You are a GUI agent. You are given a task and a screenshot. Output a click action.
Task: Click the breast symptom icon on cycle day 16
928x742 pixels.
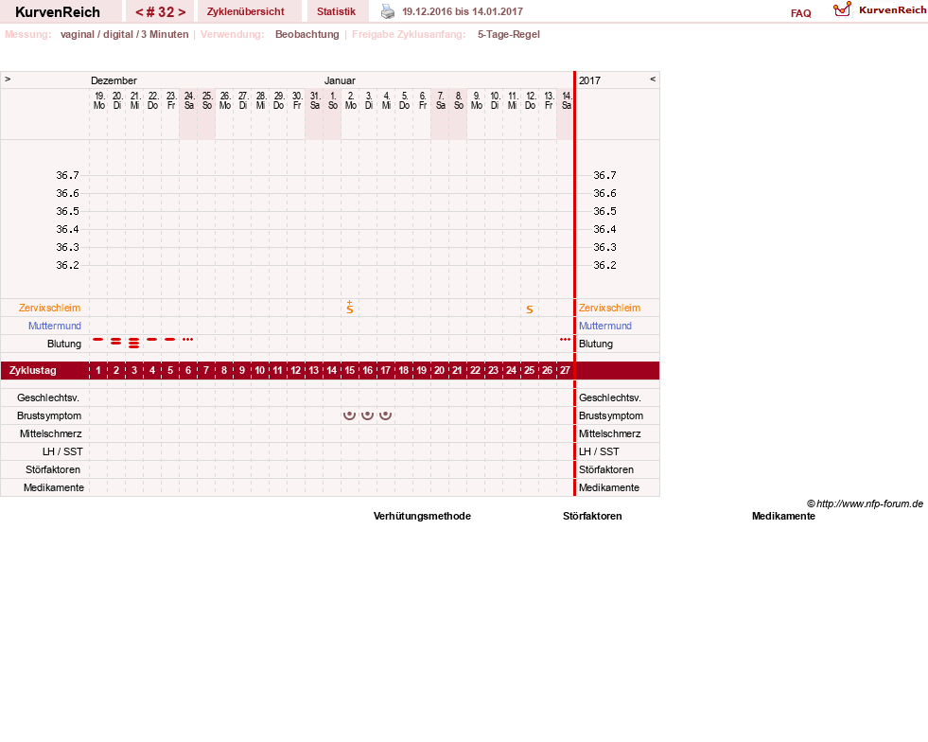tap(368, 415)
